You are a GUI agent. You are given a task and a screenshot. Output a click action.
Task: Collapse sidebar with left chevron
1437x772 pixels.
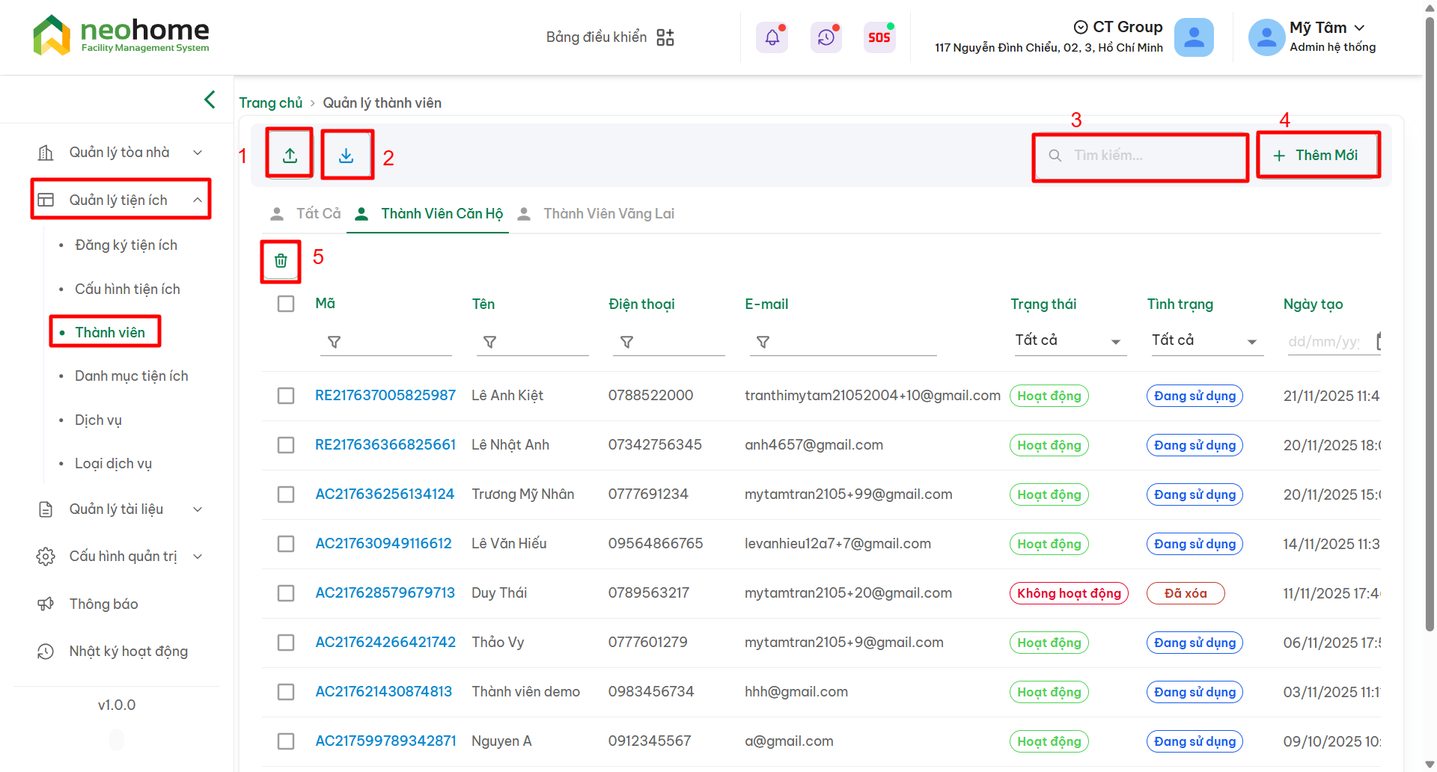[210, 99]
